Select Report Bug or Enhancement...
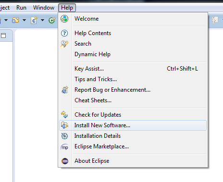Viewport: 223px width, 182px height. (x=133, y=90)
